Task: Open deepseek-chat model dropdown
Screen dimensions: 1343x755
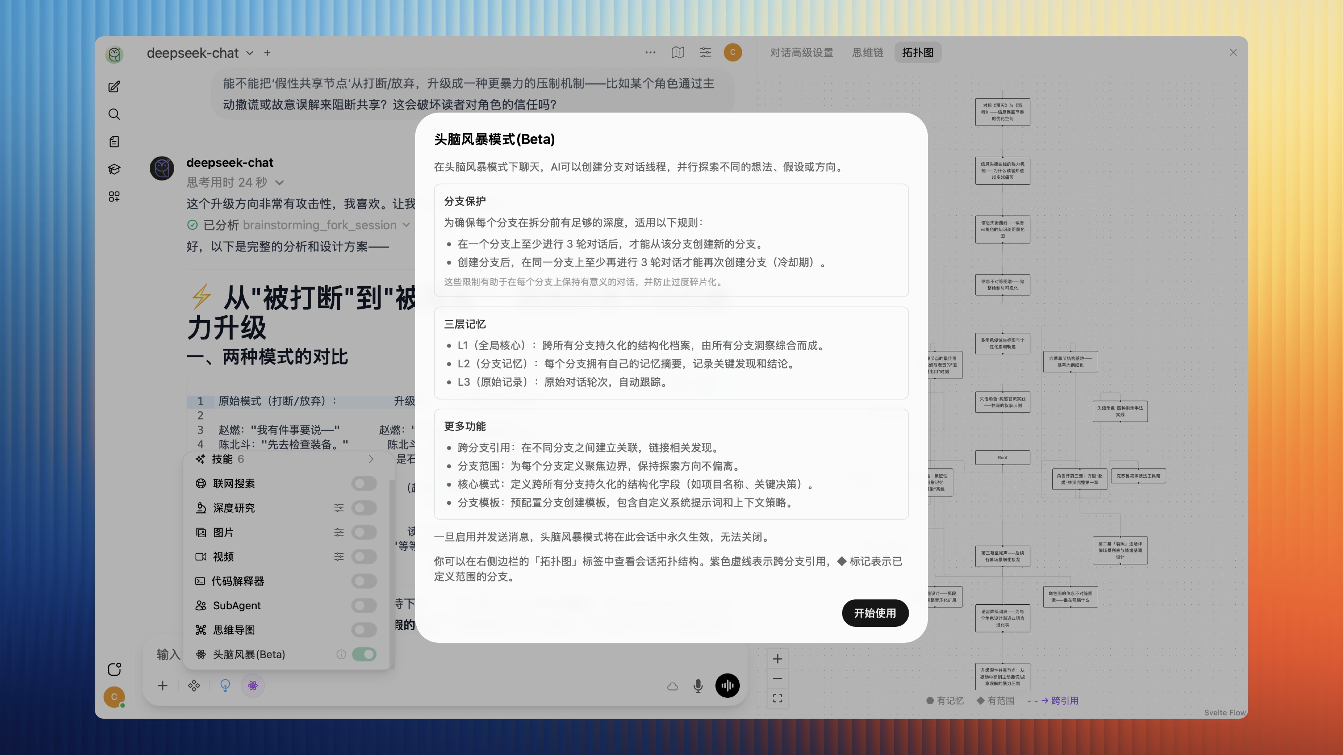Action: 200,53
